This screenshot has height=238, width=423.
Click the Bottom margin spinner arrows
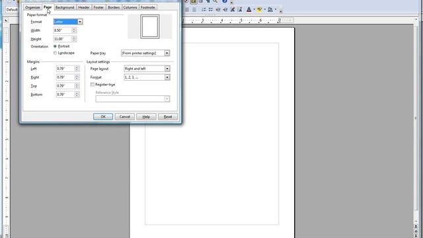[77, 95]
